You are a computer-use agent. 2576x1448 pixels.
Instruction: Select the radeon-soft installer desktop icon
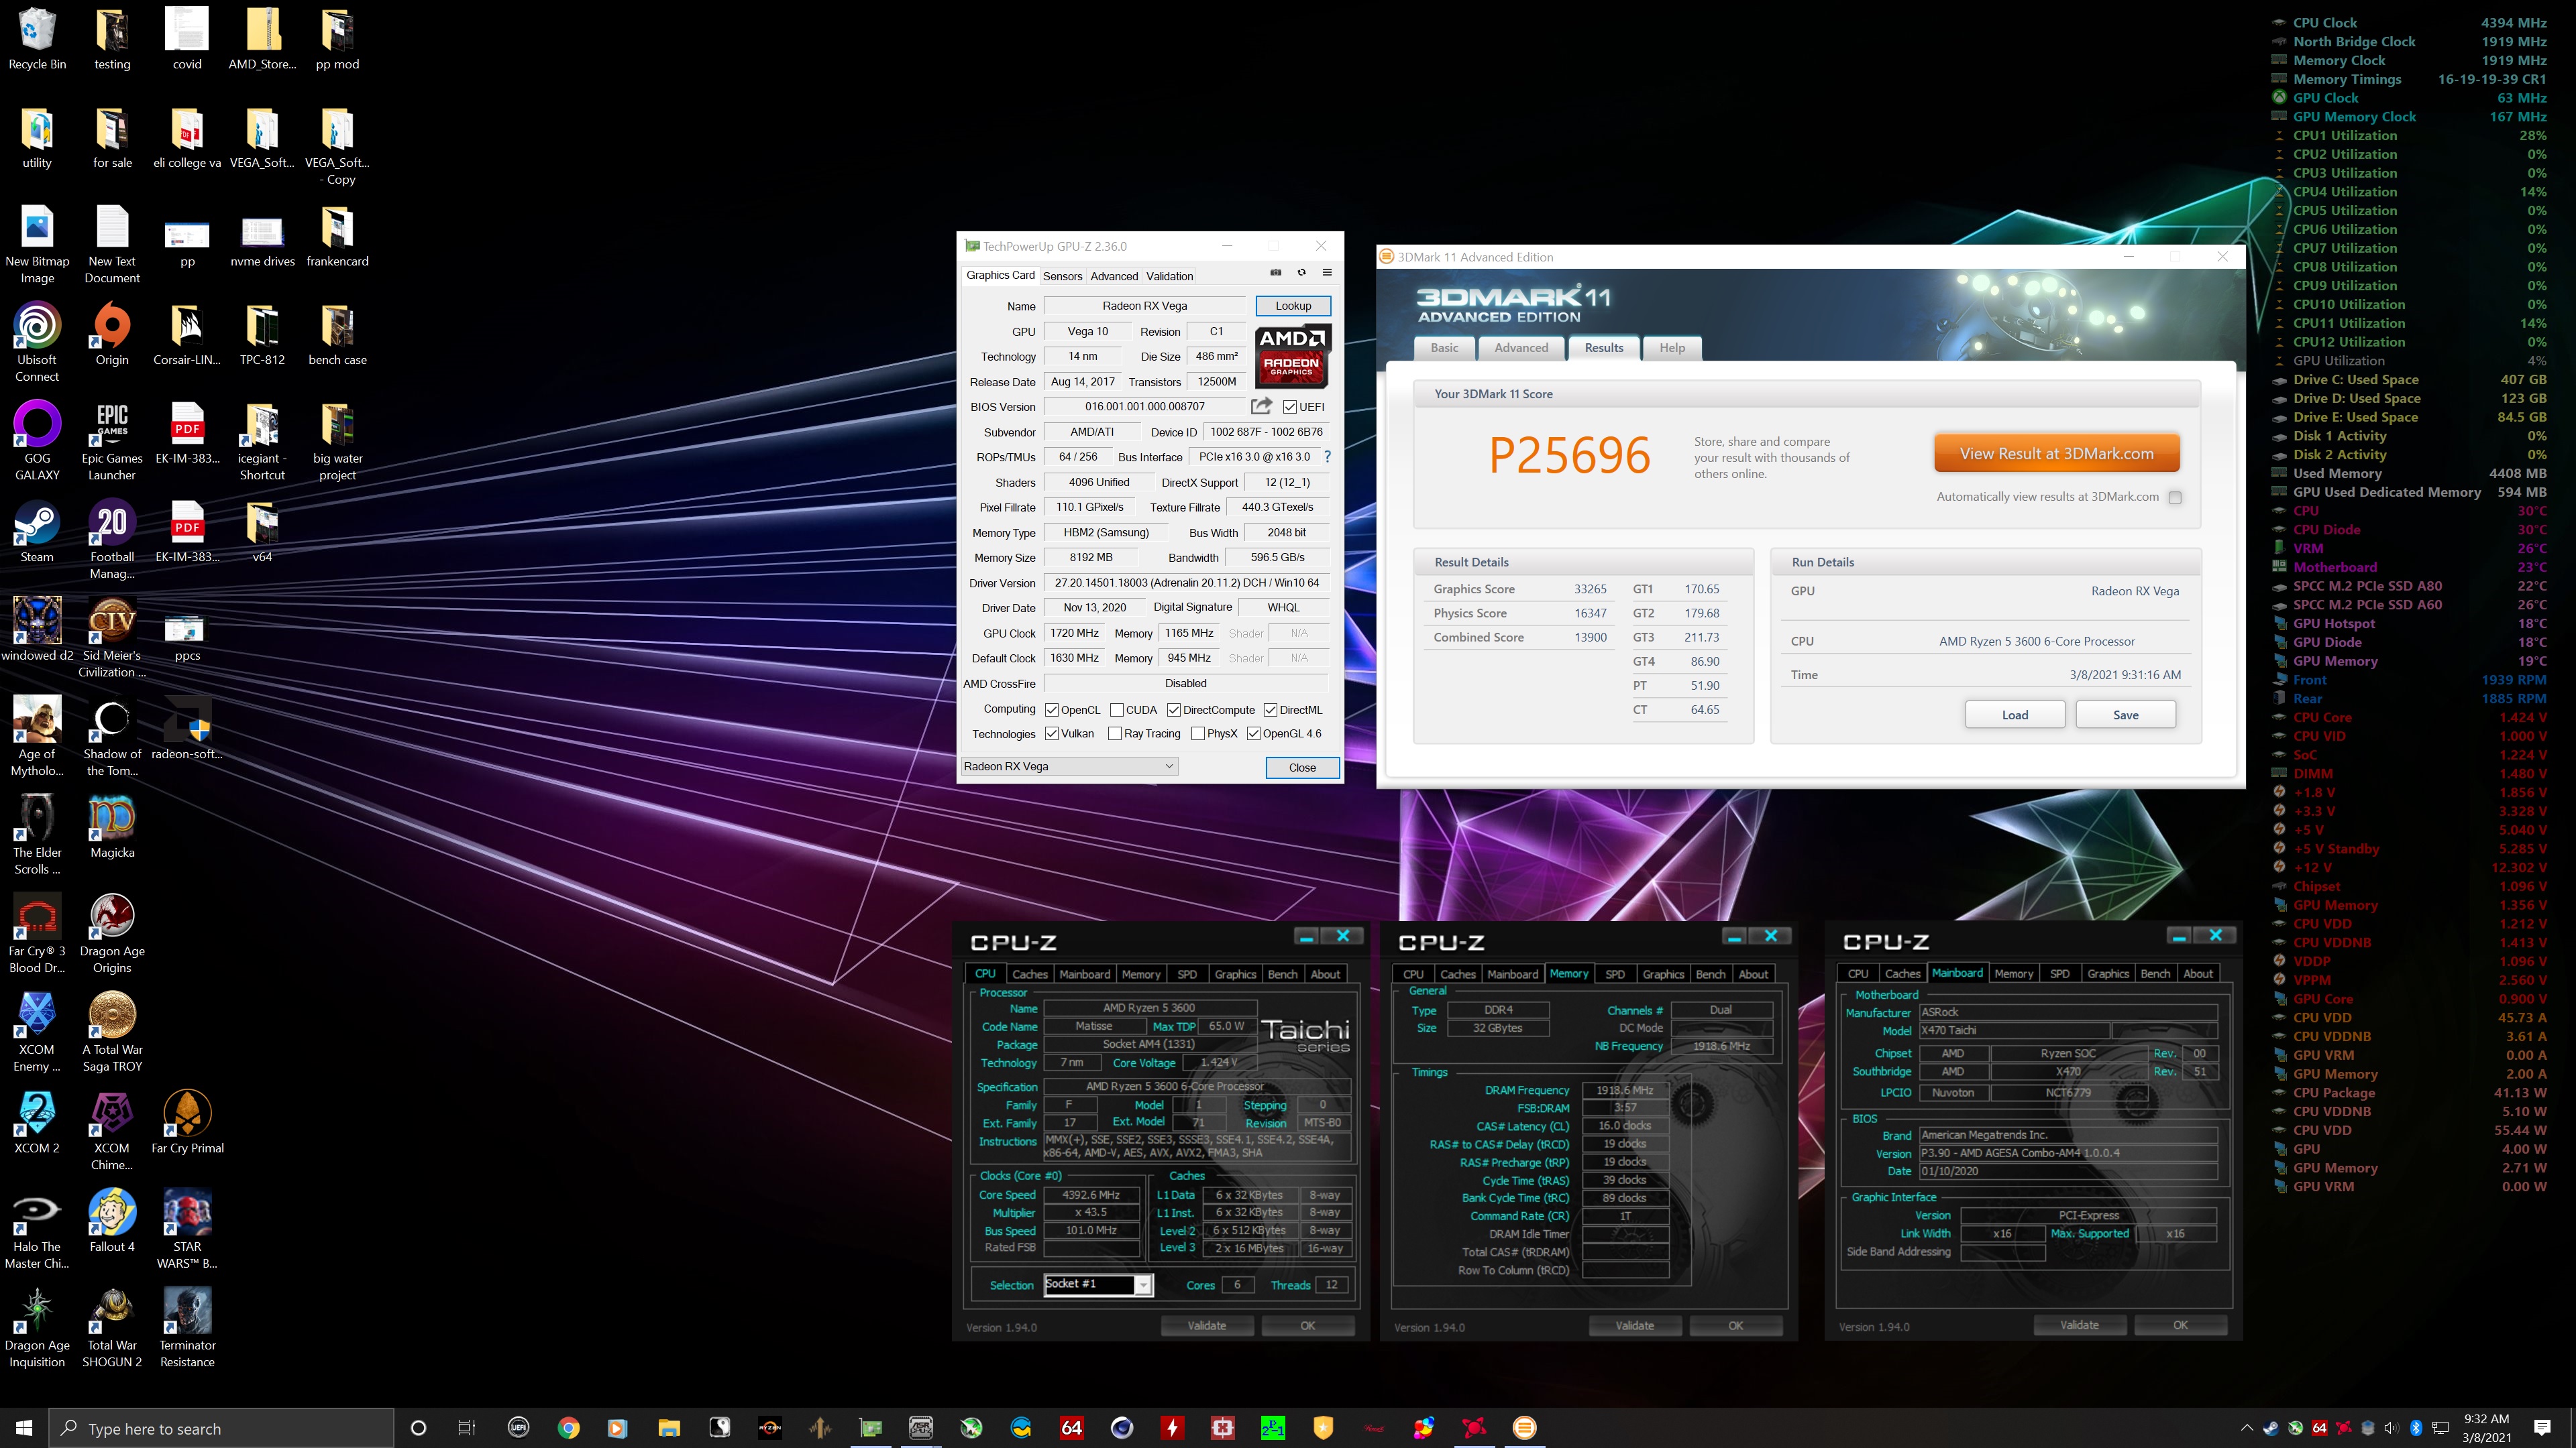tap(187, 729)
